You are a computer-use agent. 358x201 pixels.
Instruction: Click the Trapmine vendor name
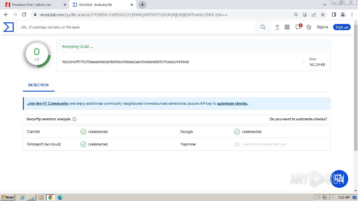(188, 144)
